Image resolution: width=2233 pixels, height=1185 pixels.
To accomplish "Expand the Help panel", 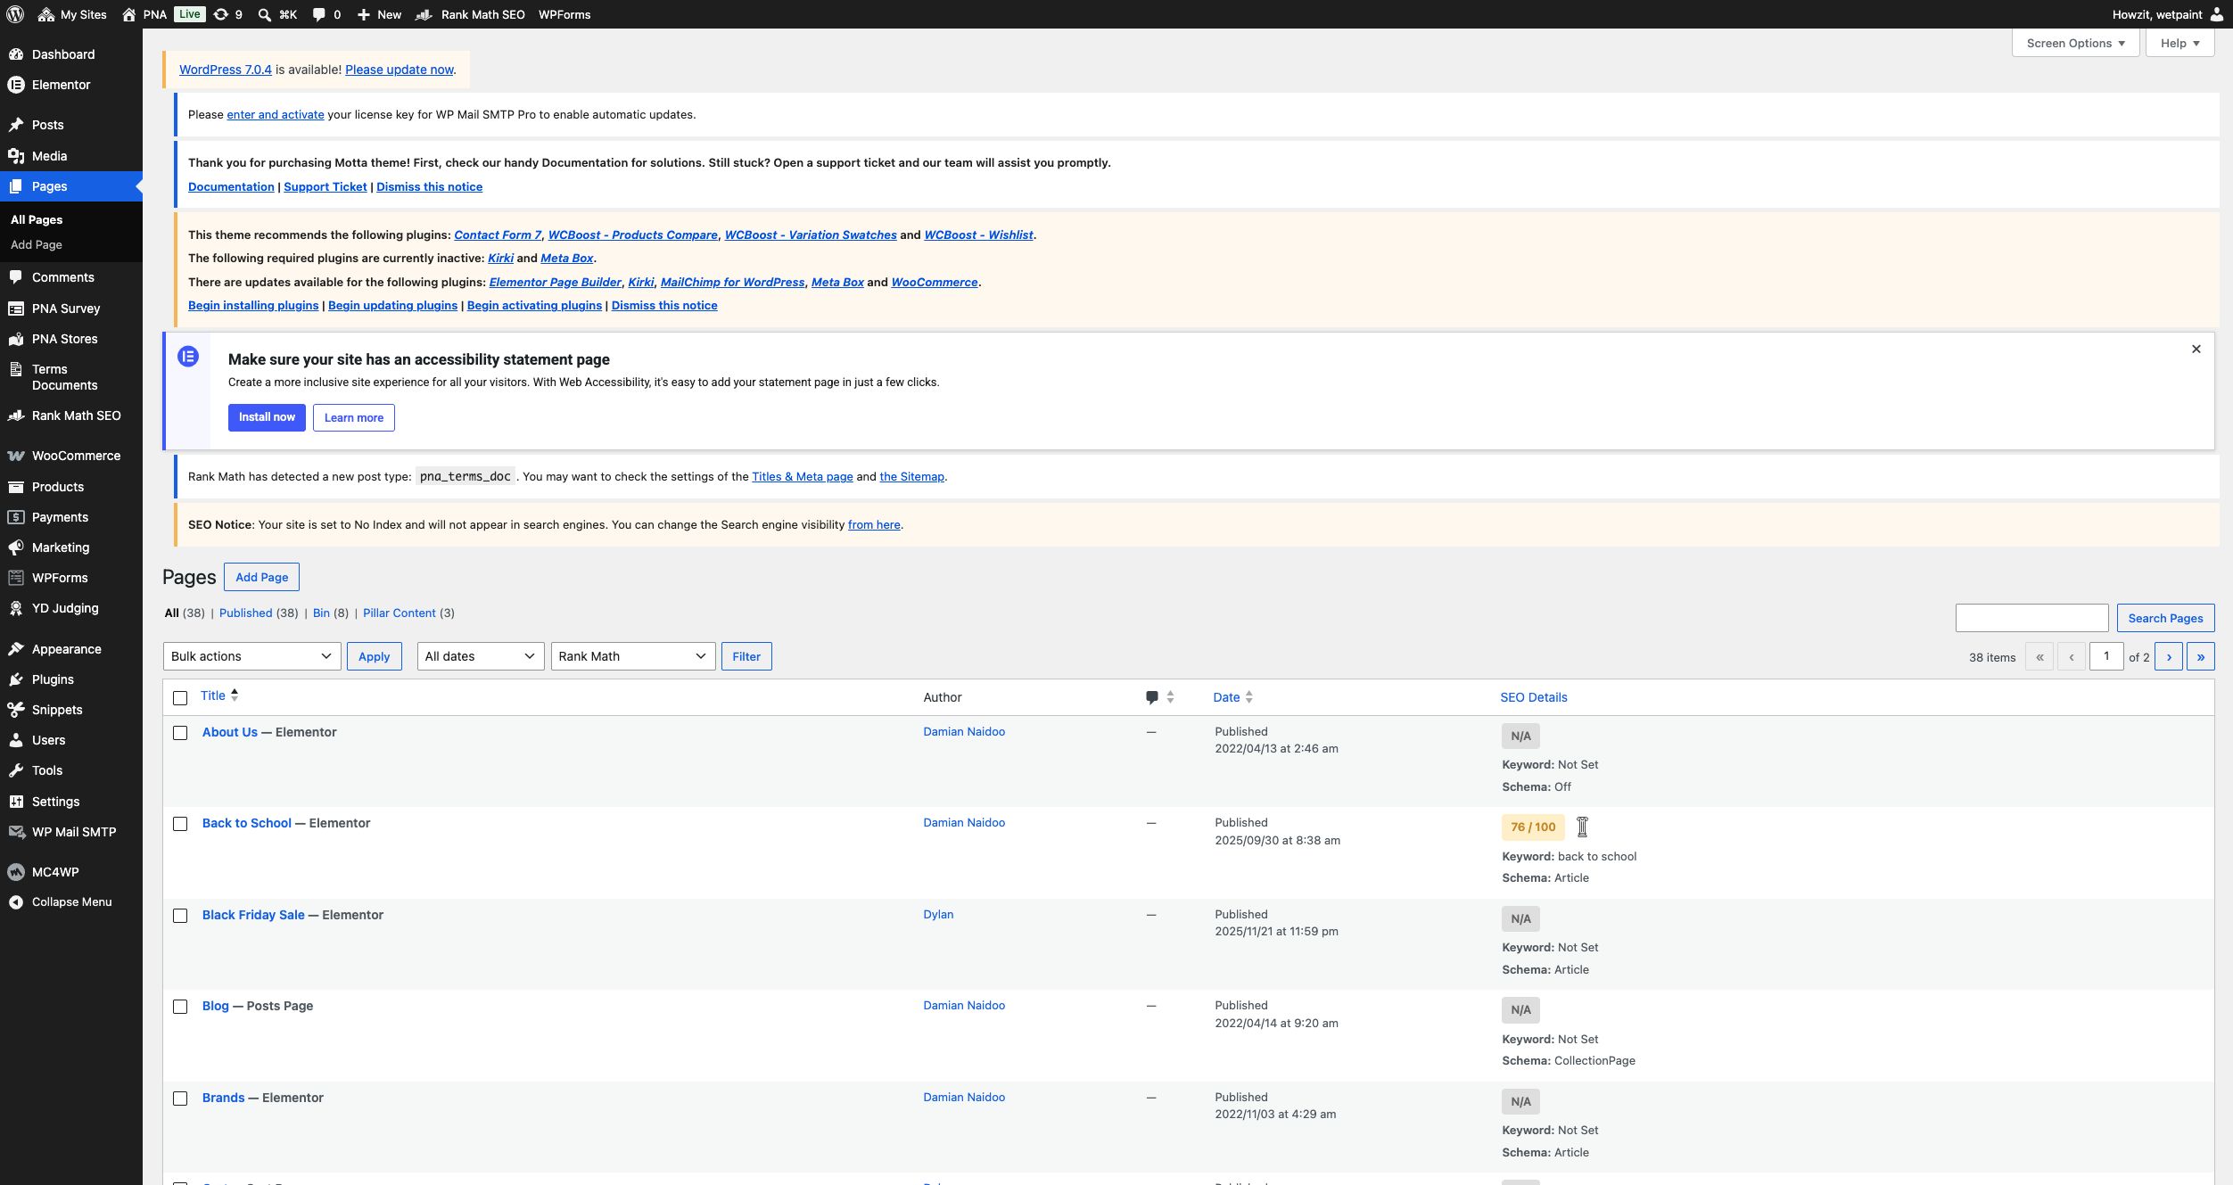I will point(2179,43).
